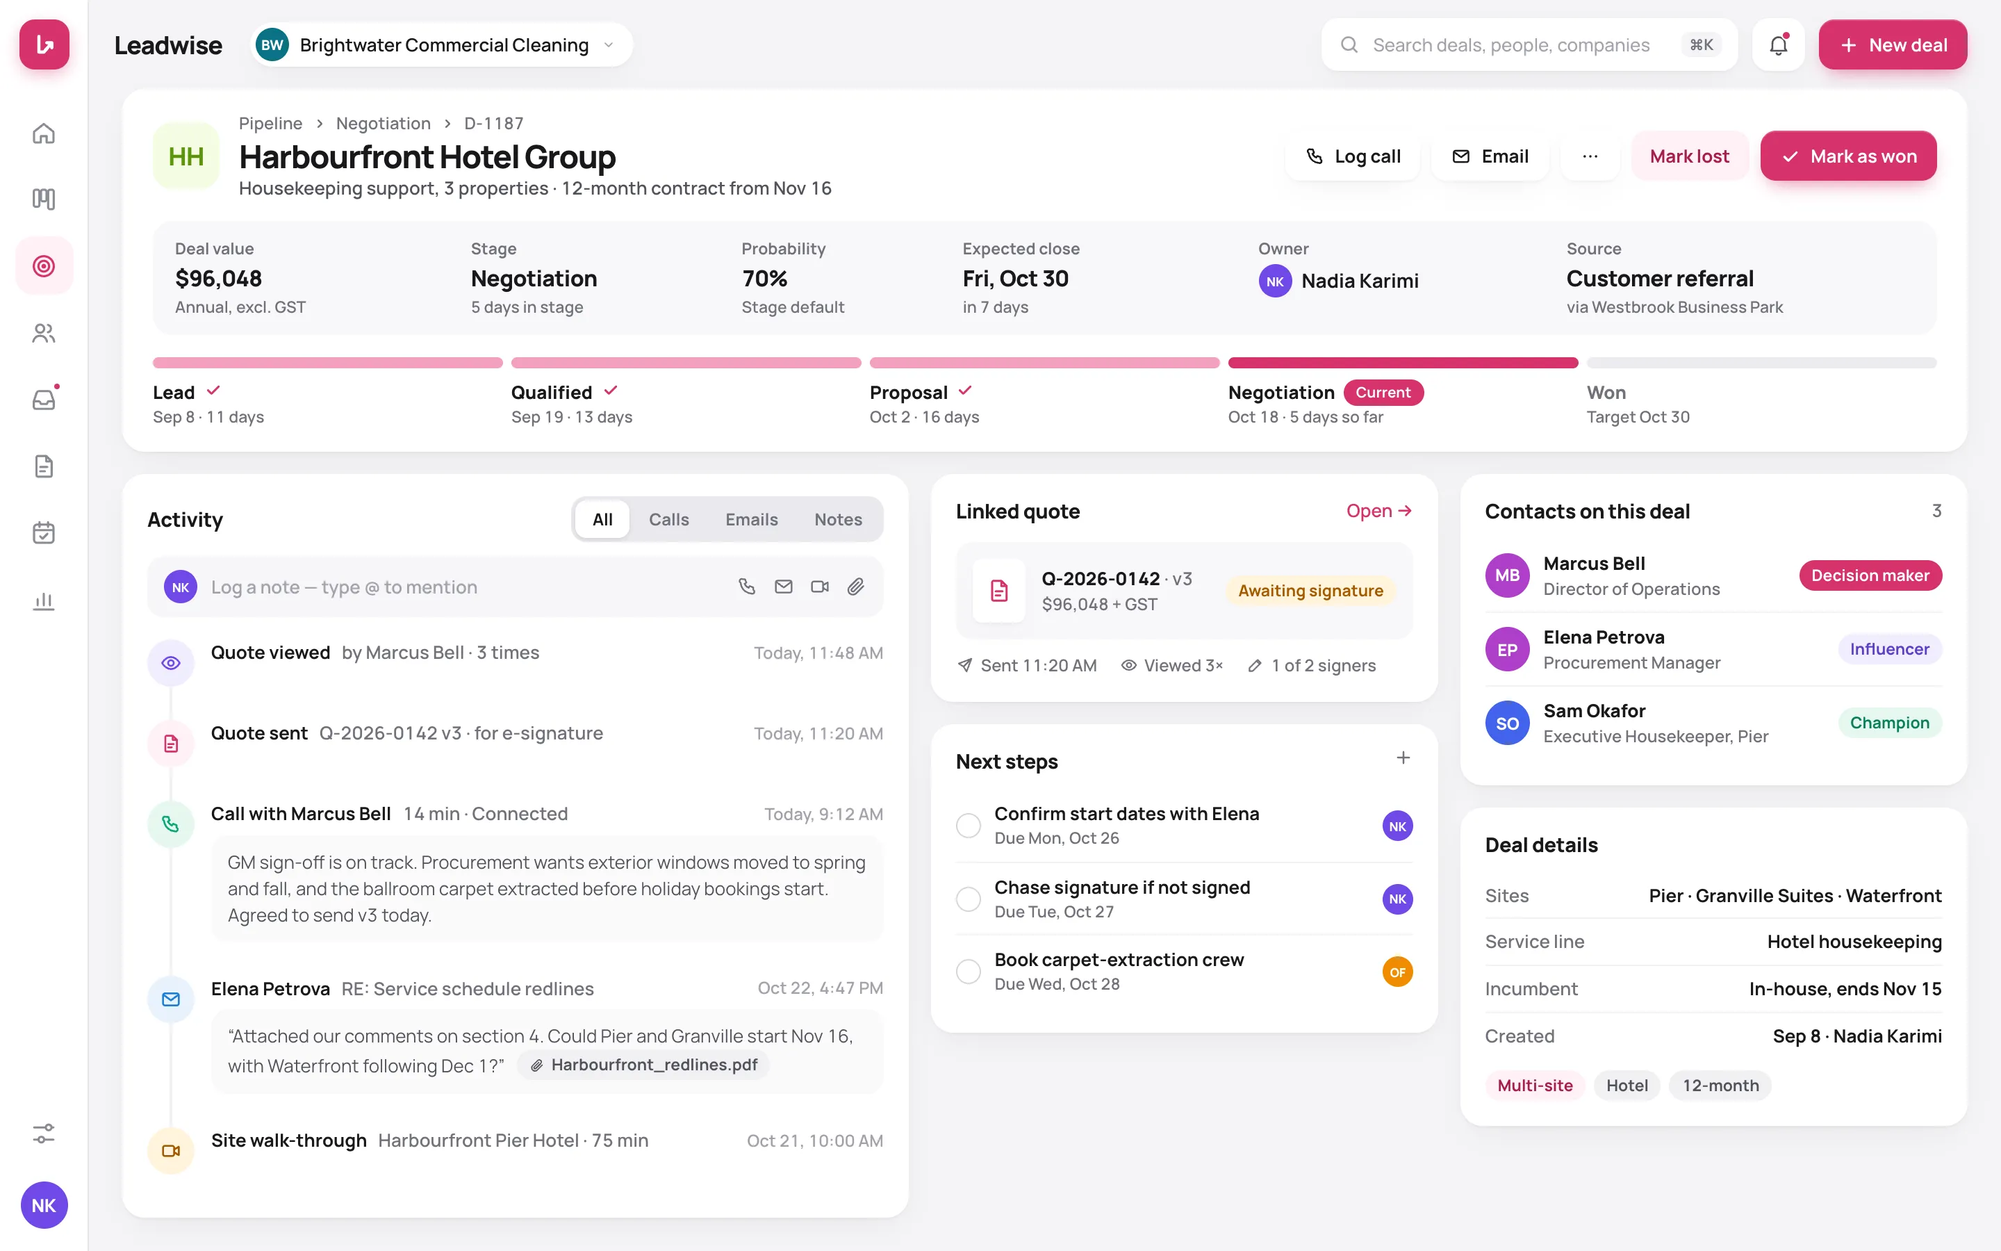Click the Won stage progress bar
Image resolution: width=2001 pixels, height=1251 pixels.
(1761, 362)
